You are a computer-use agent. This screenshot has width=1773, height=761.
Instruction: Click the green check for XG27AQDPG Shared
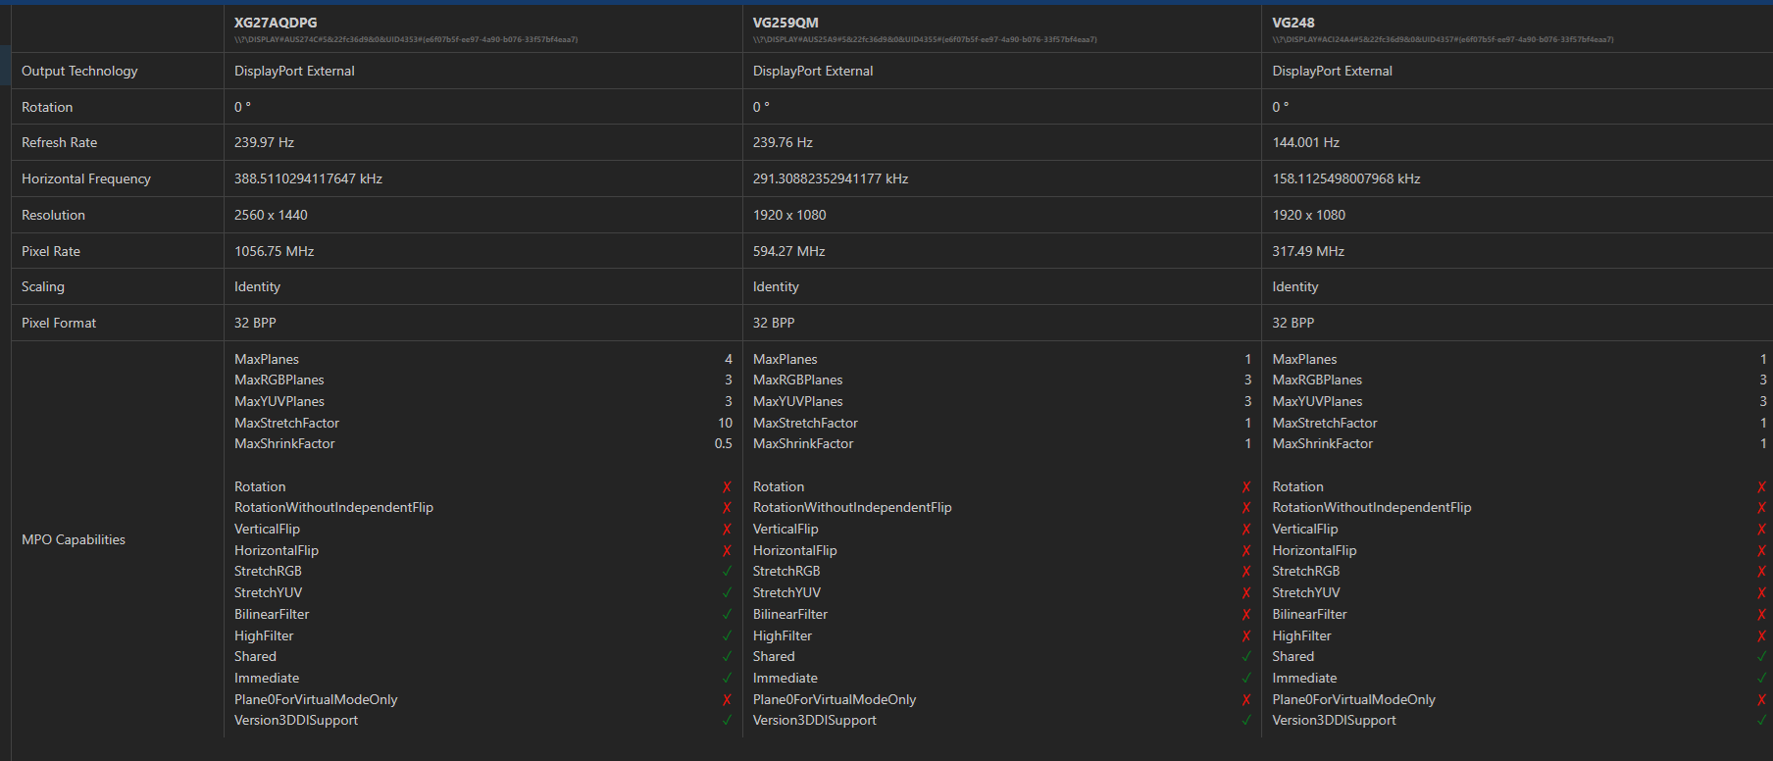(x=727, y=657)
